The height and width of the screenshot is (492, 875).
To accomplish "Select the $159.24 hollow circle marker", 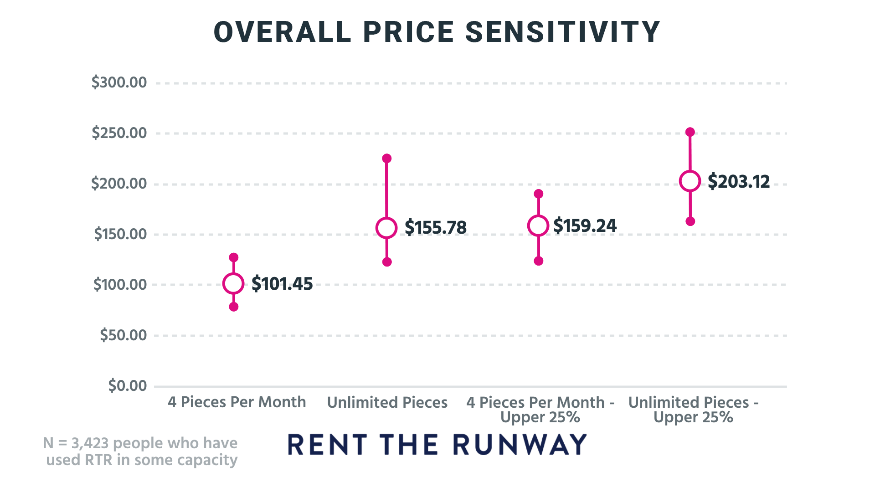I will (538, 225).
